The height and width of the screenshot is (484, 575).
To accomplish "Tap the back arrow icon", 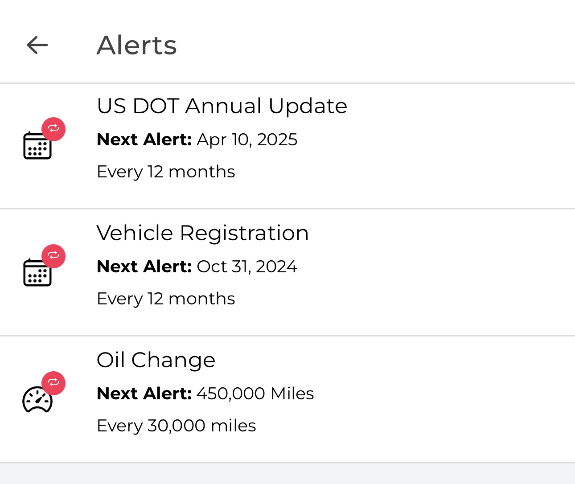I will coord(37,45).
